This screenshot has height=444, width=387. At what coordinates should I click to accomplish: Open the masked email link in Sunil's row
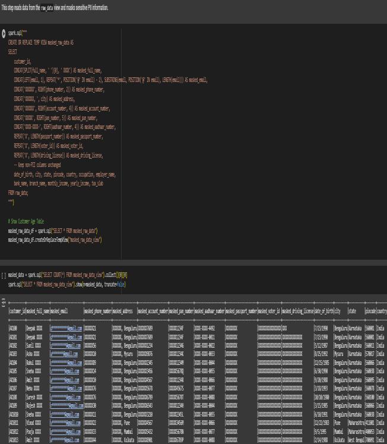click(x=65, y=345)
